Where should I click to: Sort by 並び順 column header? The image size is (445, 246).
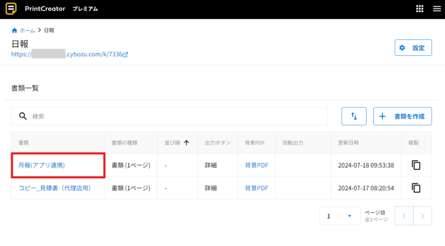tap(177, 143)
